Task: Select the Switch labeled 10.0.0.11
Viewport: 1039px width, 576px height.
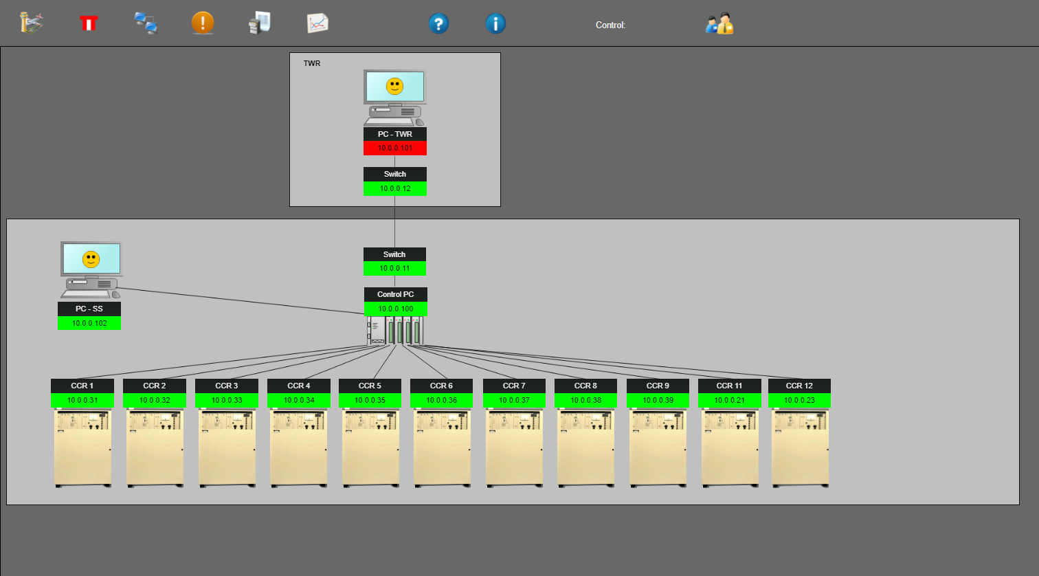Action: pyautogui.click(x=394, y=262)
